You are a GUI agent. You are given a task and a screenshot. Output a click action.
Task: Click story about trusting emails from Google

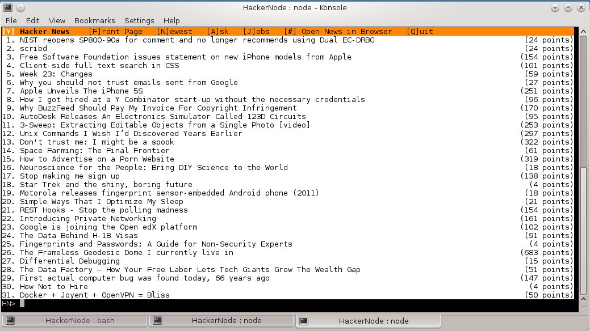129,83
